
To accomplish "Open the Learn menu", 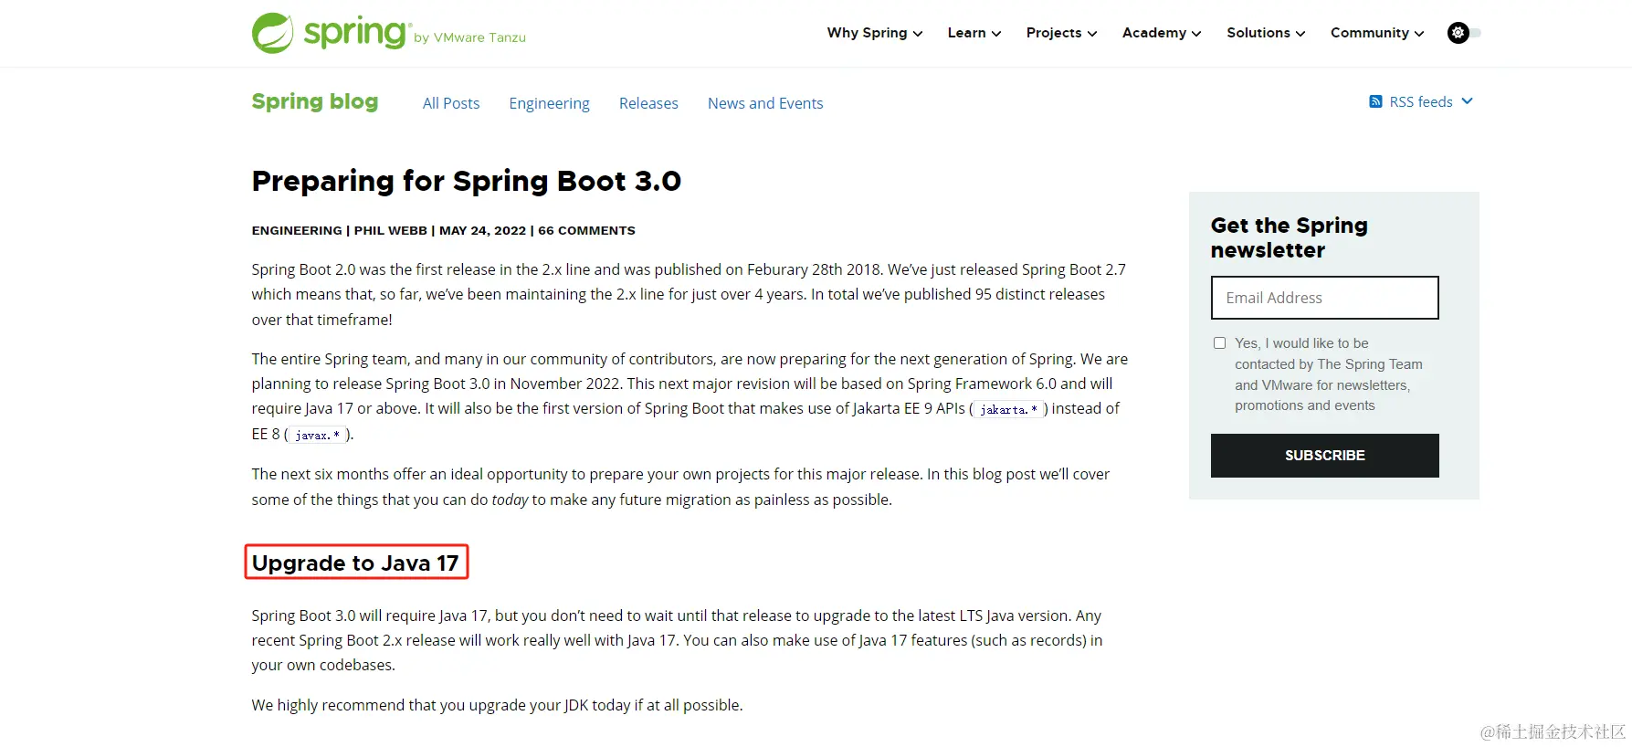I will point(974,33).
